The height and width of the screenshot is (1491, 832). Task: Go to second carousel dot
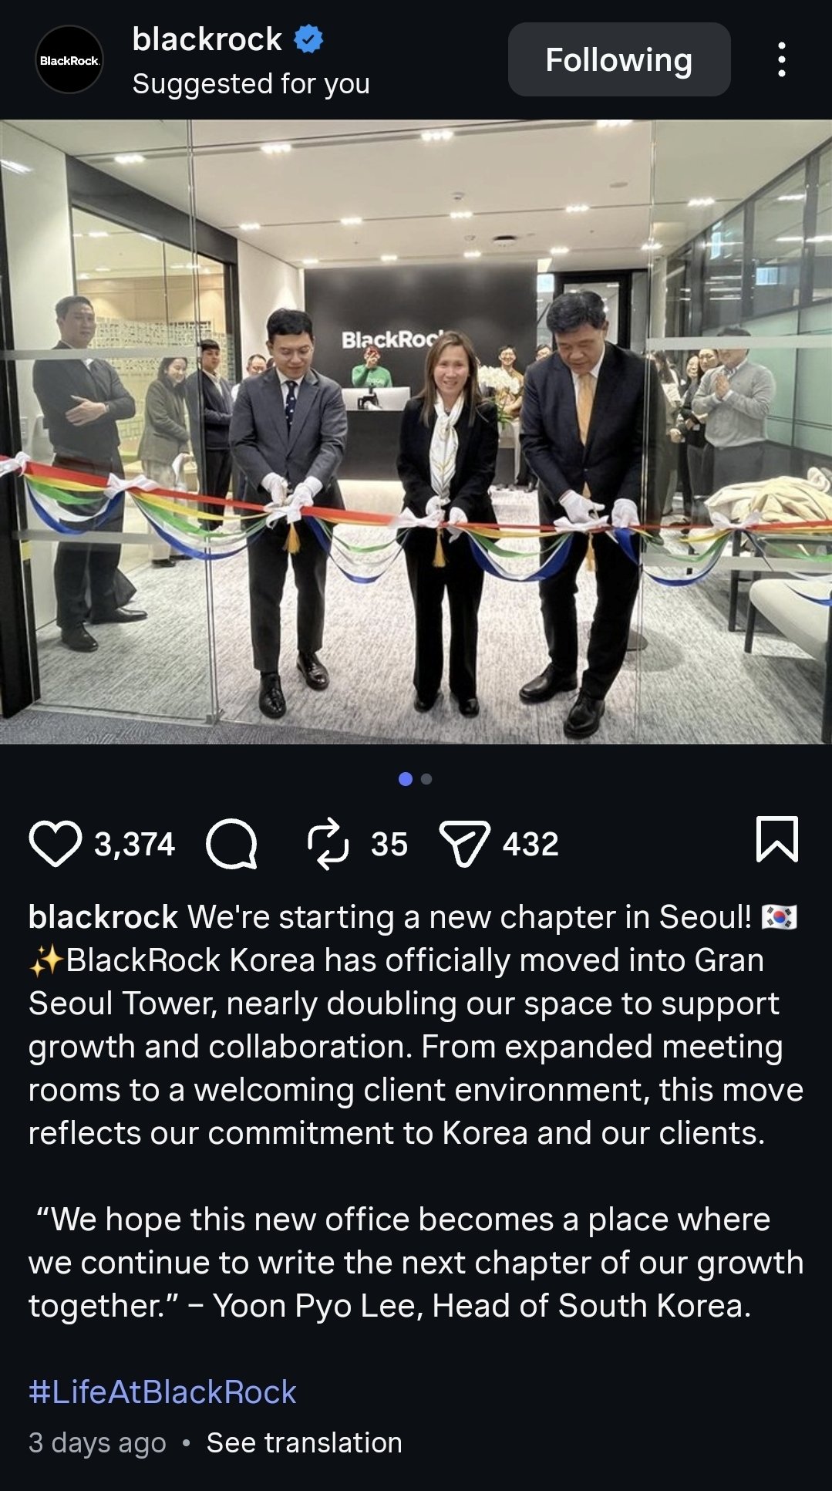426,779
